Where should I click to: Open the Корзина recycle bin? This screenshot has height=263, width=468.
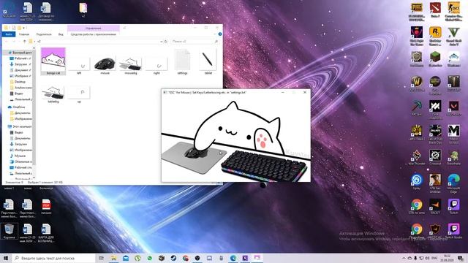(9, 232)
